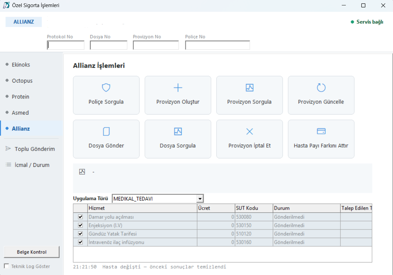This screenshot has height=275, width=393.
Task: Click the chart icon in the result panel
Action: (x=82, y=172)
